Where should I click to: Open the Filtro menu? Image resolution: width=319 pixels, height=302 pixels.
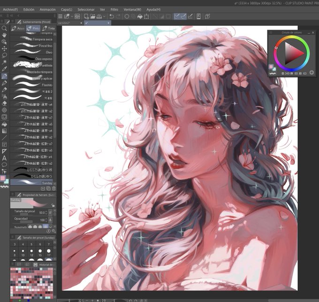pyautogui.click(x=114, y=9)
